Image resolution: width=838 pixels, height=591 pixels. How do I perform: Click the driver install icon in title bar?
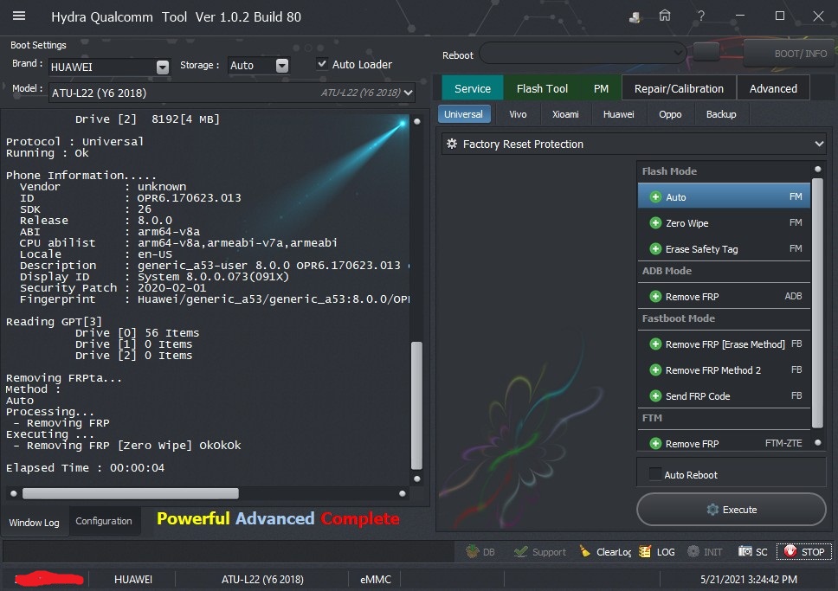coord(635,17)
